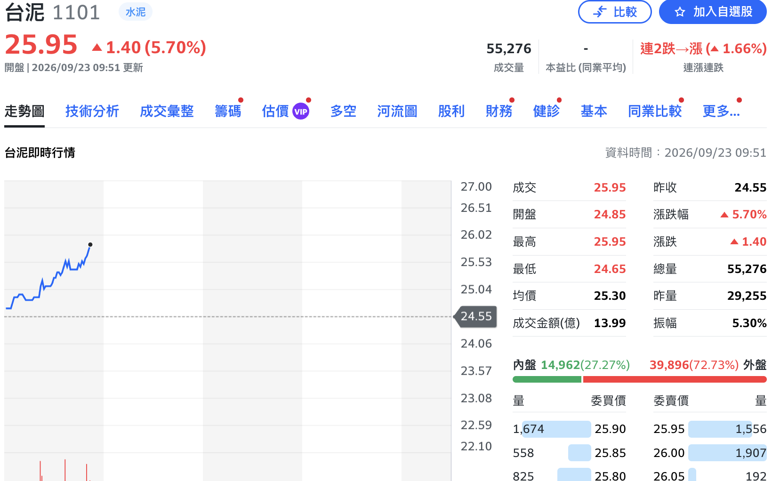This screenshot has height=481, width=772.
Task: Click the purple VIP badge icon
Action: (x=301, y=112)
